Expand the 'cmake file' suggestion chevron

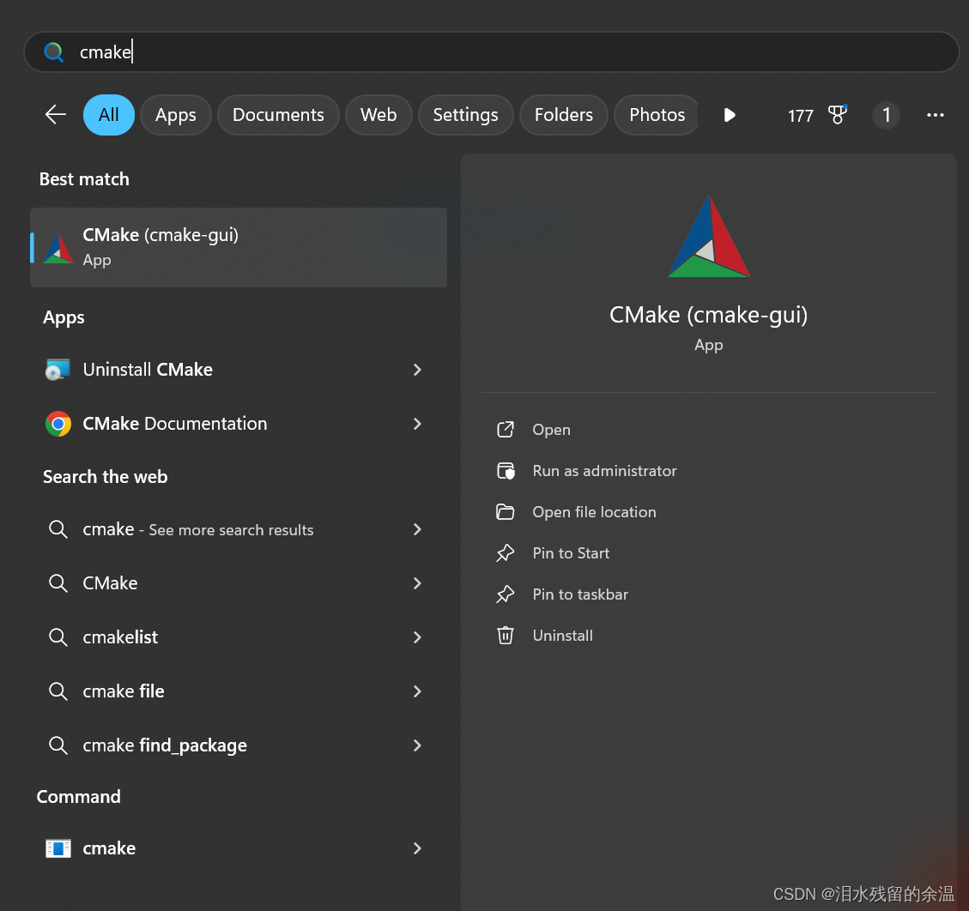click(417, 691)
